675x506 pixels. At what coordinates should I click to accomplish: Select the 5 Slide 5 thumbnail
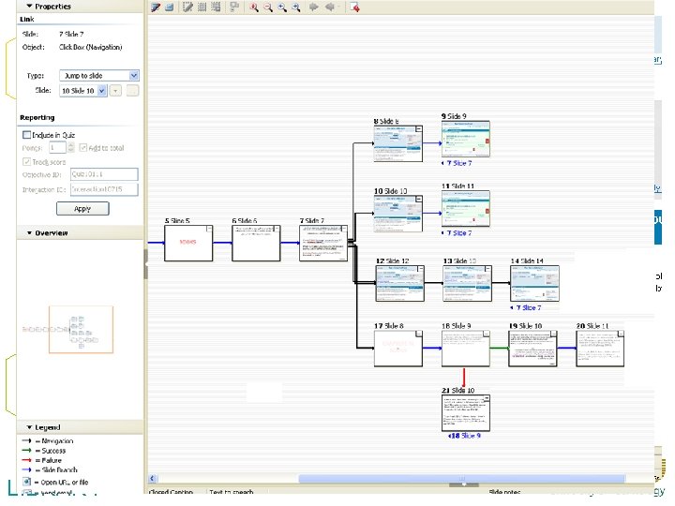click(x=188, y=243)
